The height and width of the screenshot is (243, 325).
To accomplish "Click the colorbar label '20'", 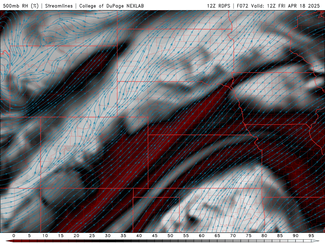I will point(76,236).
